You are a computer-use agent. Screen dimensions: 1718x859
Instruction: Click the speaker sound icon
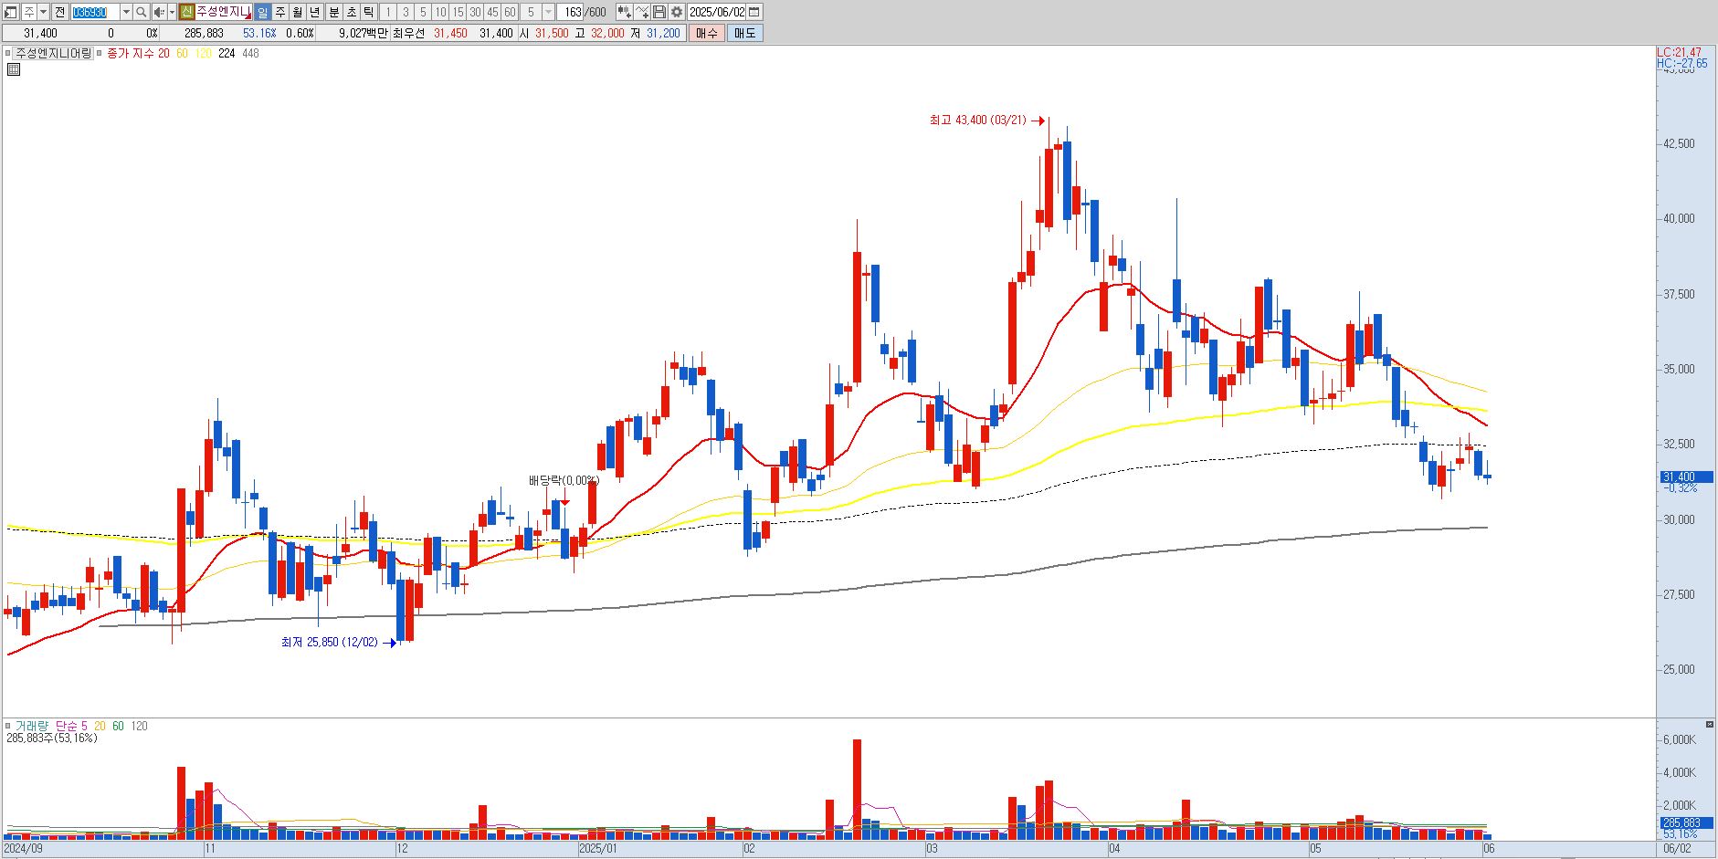click(x=159, y=12)
